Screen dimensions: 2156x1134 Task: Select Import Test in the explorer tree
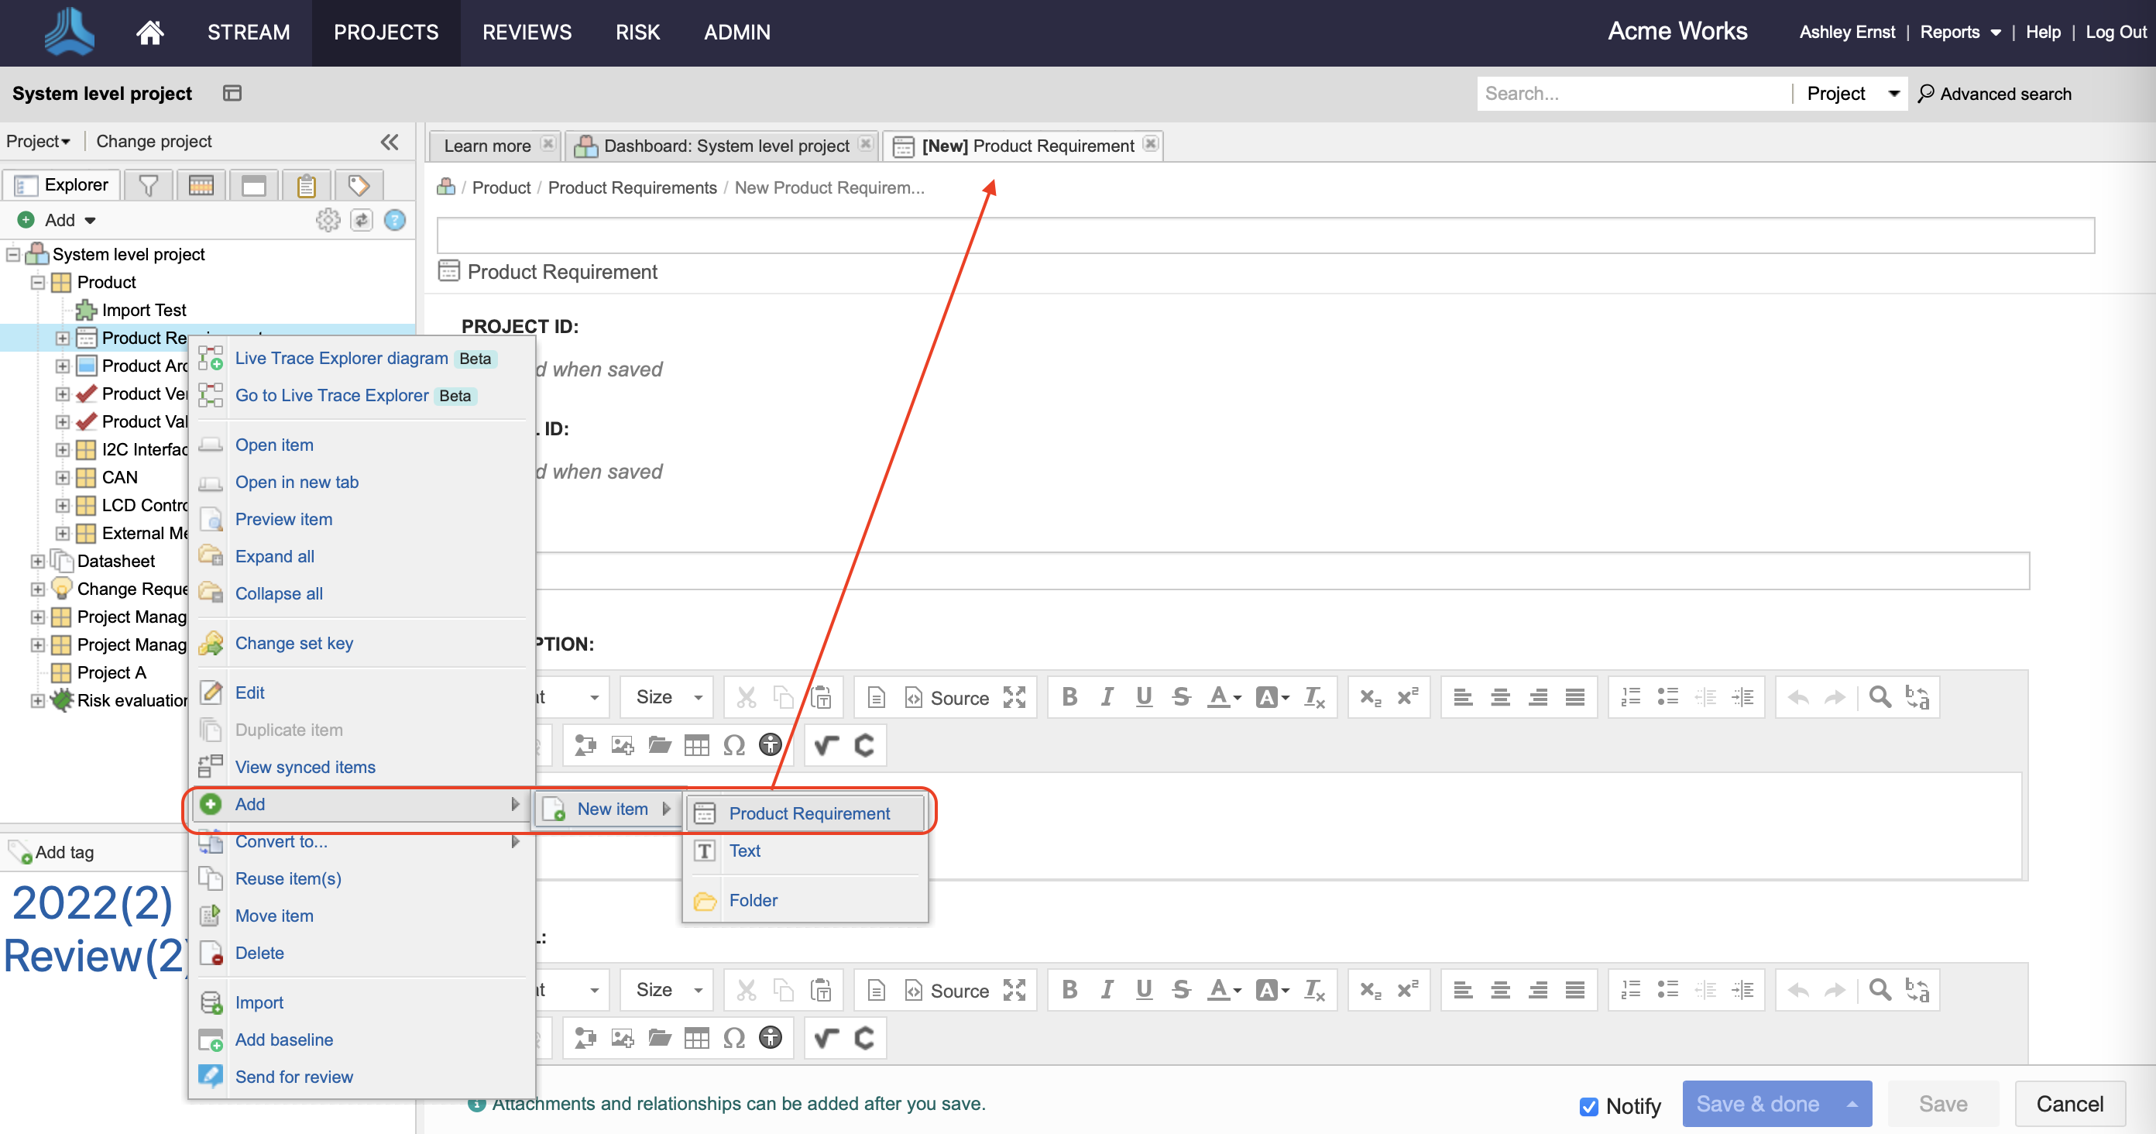pyautogui.click(x=143, y=311)
